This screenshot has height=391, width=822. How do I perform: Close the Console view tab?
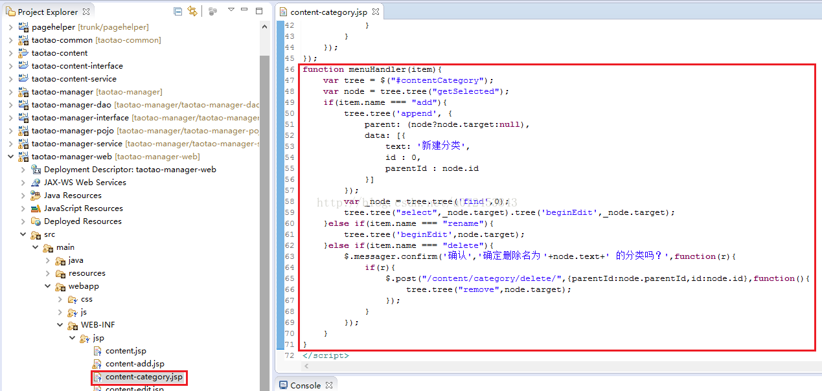329,385
